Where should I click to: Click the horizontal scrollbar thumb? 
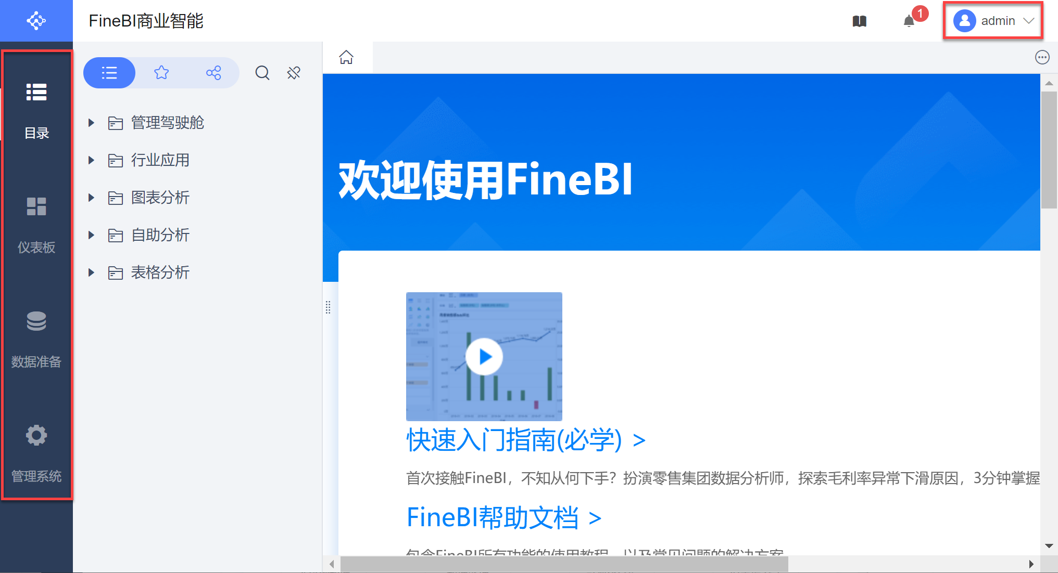coord(564,564)
